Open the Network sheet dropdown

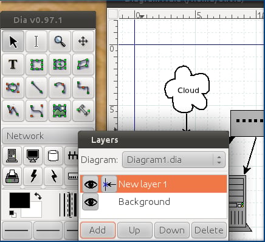41,136
